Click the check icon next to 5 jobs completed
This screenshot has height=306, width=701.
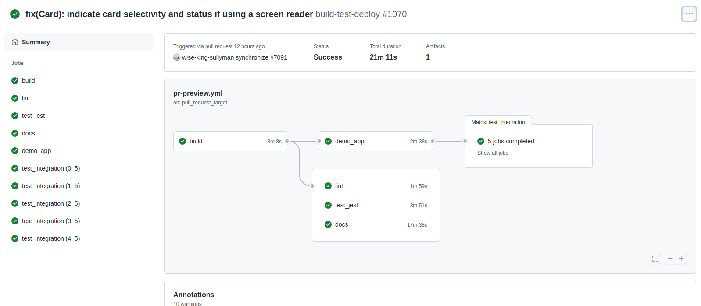tap(481, 141)
